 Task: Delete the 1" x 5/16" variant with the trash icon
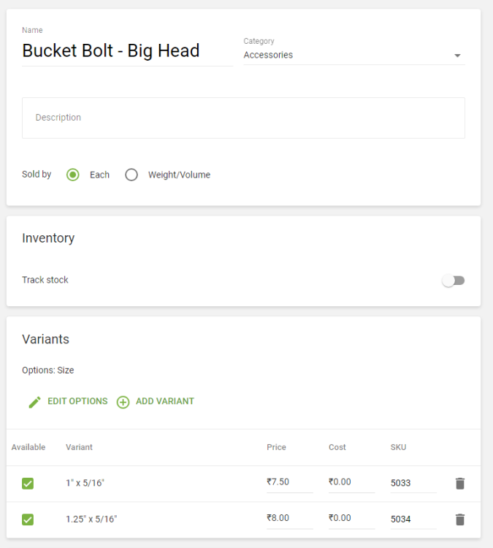[459, 483]
